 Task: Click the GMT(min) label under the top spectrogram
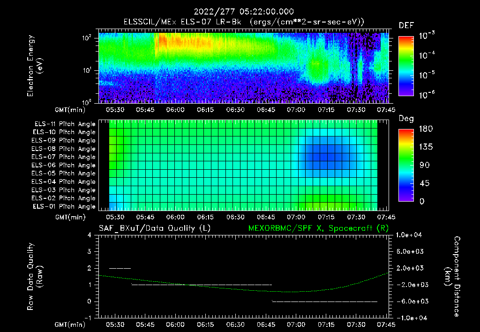coord(70,110)
